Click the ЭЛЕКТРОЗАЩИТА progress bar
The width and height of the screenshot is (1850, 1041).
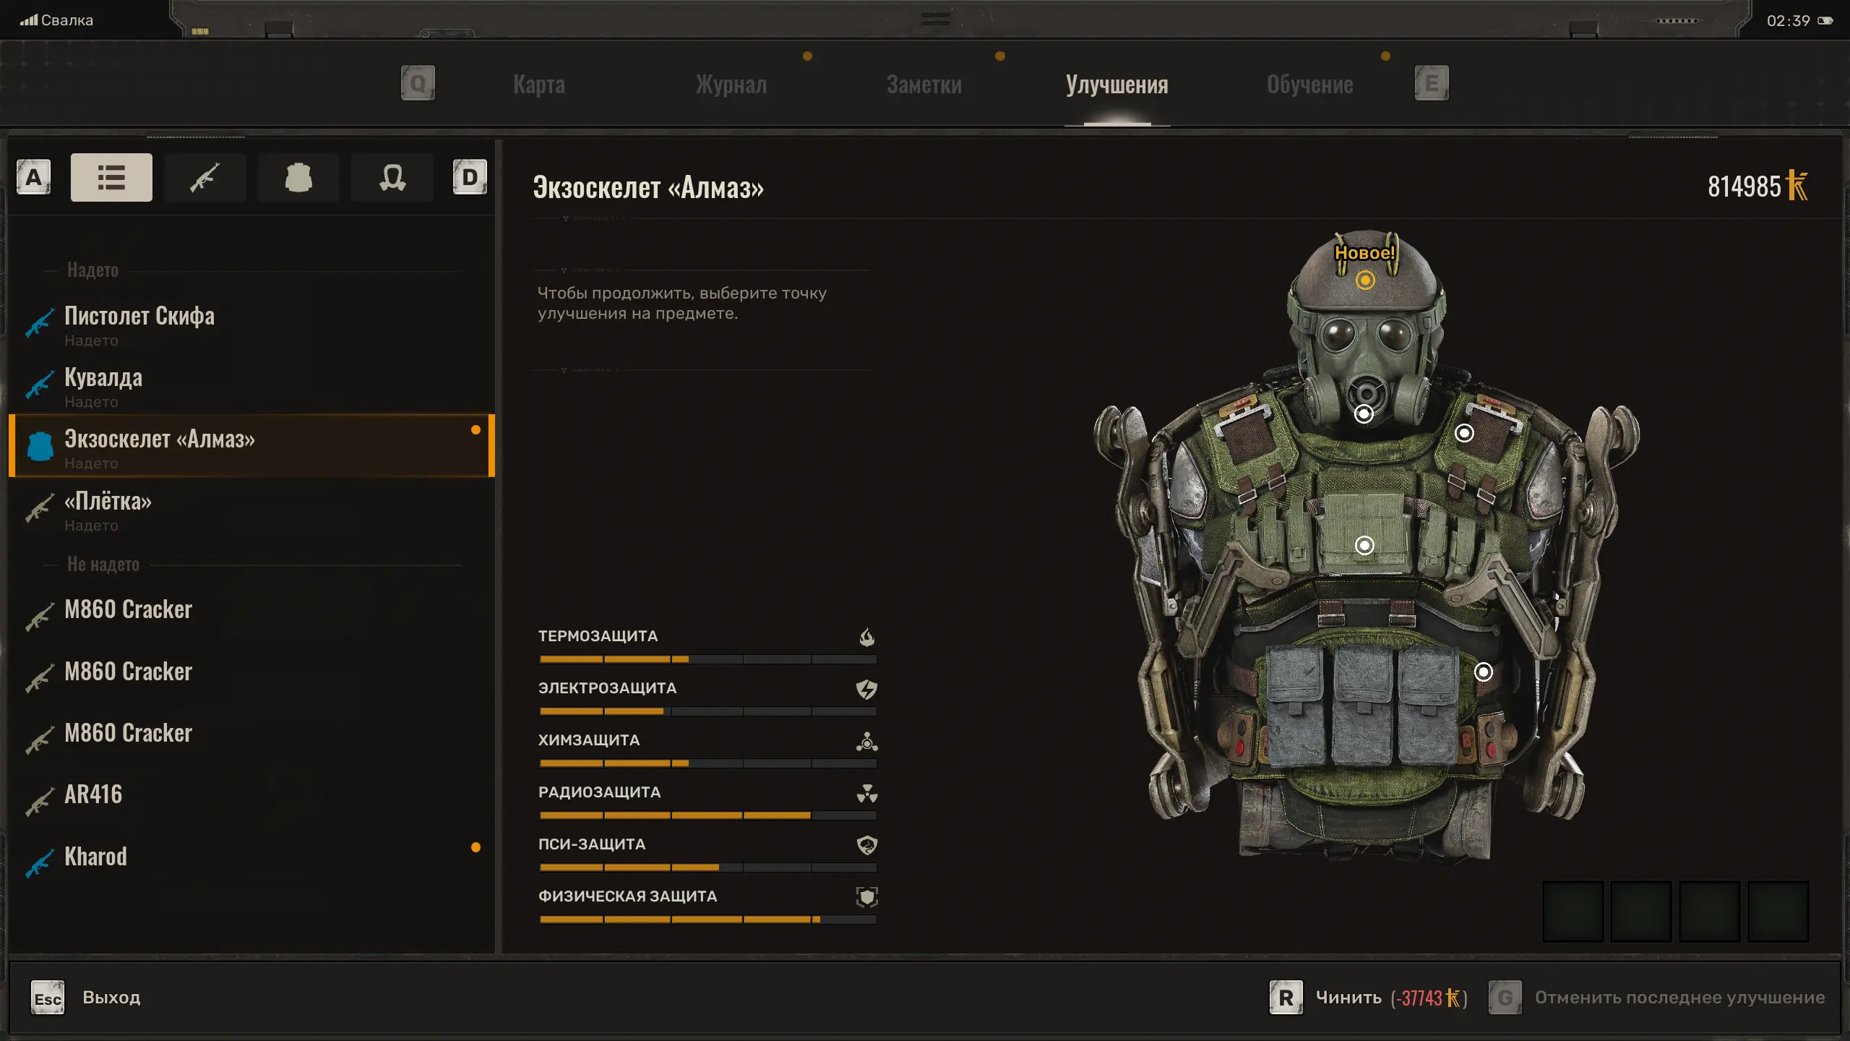click(708, 711)
